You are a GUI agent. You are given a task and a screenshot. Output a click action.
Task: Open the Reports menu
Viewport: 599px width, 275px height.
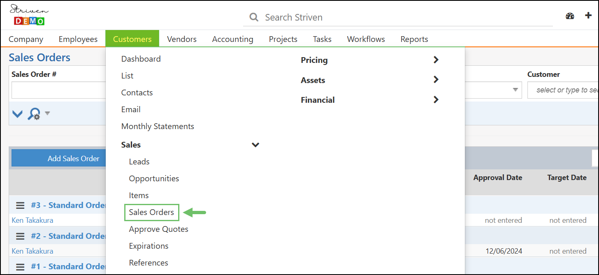tap(414, 39)
